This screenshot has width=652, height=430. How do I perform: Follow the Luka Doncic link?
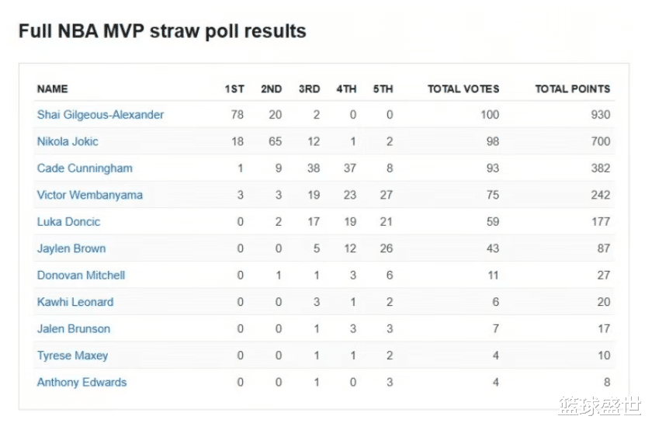point(69,222)
